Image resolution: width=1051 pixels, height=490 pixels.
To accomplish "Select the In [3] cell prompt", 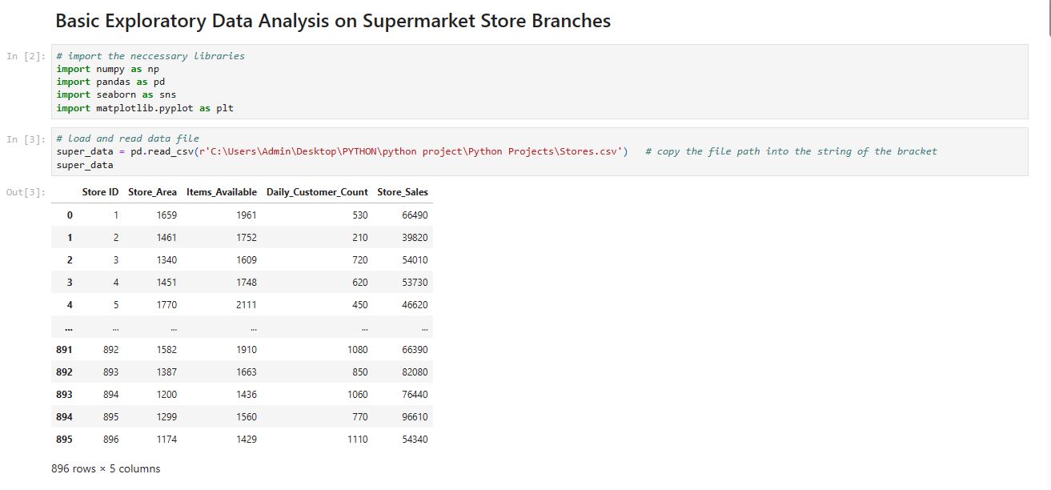I will coord(26,139).
